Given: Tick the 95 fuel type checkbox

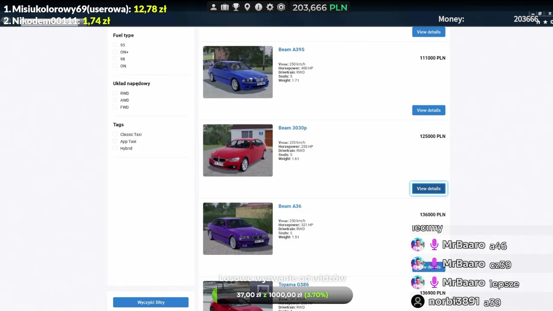Looking at the screenshot, I should [115, 45].
